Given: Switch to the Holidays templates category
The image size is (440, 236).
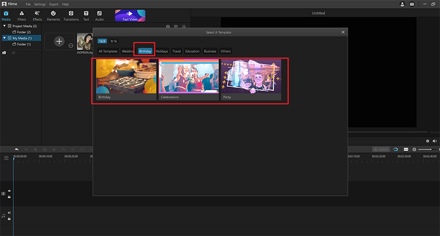Looking at the screenshot, I should tap(162, 51).
